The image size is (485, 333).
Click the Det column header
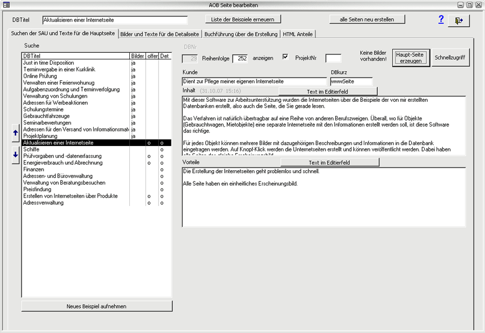pyautogui.click(x=165, y=56)
